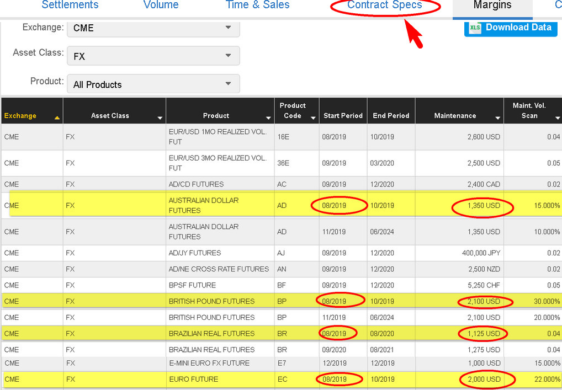
Task: Open the Product Code column filter arrow
Action: [x=313, y=118]
